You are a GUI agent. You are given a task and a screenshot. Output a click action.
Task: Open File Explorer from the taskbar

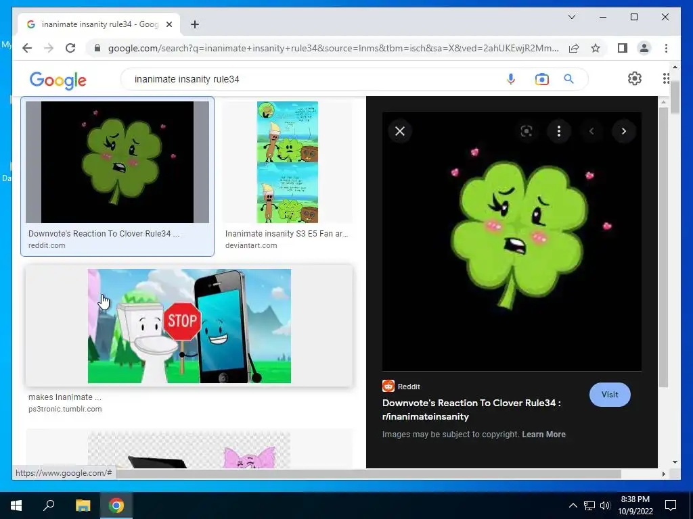tap(83, 505)
